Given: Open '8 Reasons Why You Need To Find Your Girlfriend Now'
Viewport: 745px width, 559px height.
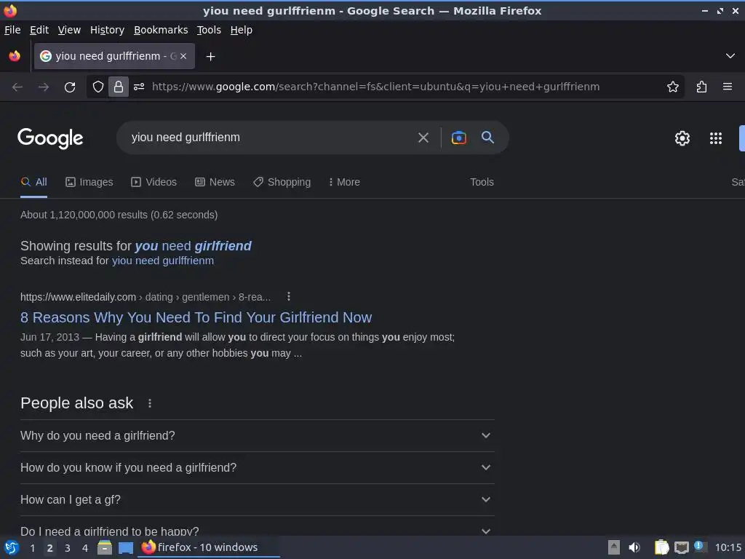Looking at the screenshot, I should tap(196, 317).
